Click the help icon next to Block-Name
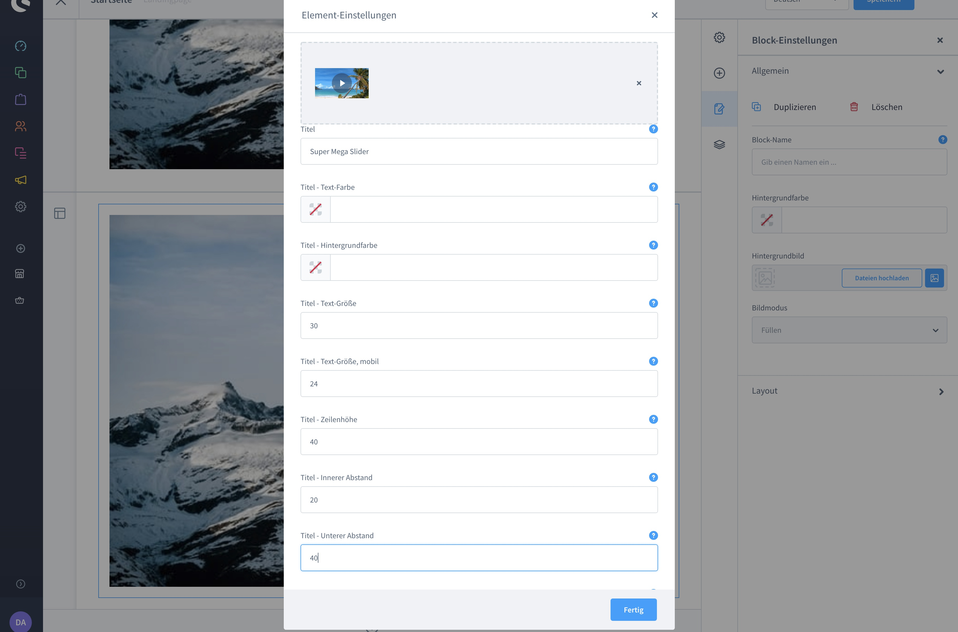 [942, 140]
